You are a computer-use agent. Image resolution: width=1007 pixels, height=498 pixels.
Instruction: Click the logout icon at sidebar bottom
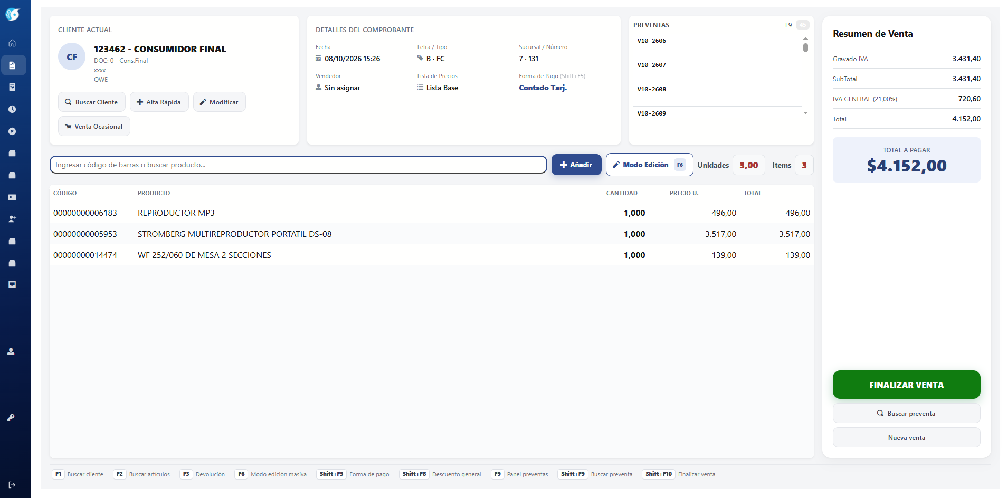pos(12,485)
